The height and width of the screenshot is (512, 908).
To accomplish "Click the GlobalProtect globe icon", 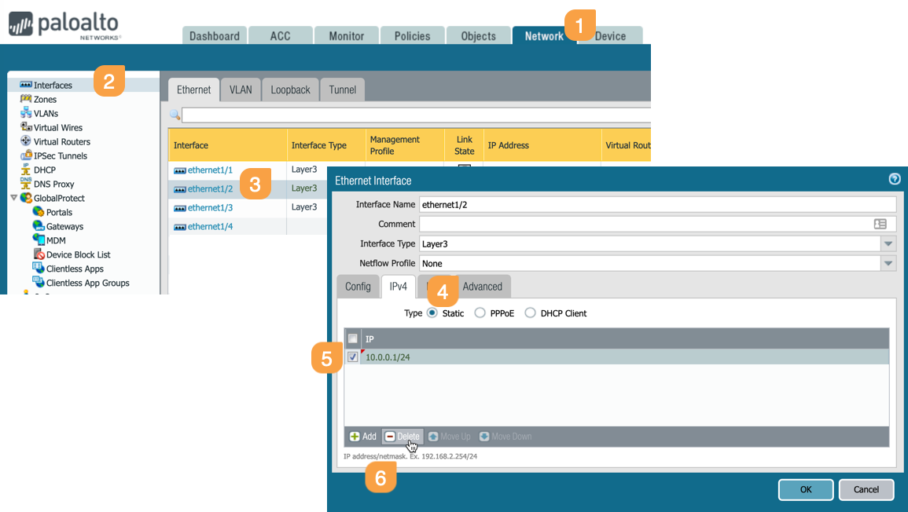I will (x=25, y=198).
